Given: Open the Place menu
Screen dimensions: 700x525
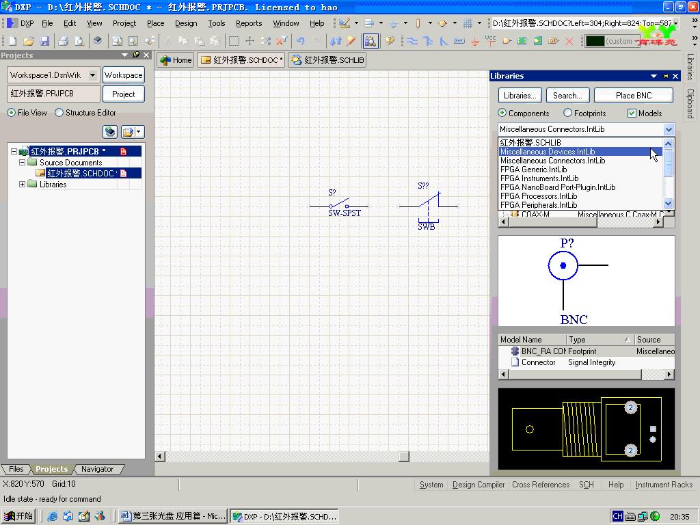Looking at the screenshot, I should pyautogui.click(x=155, y=23).
